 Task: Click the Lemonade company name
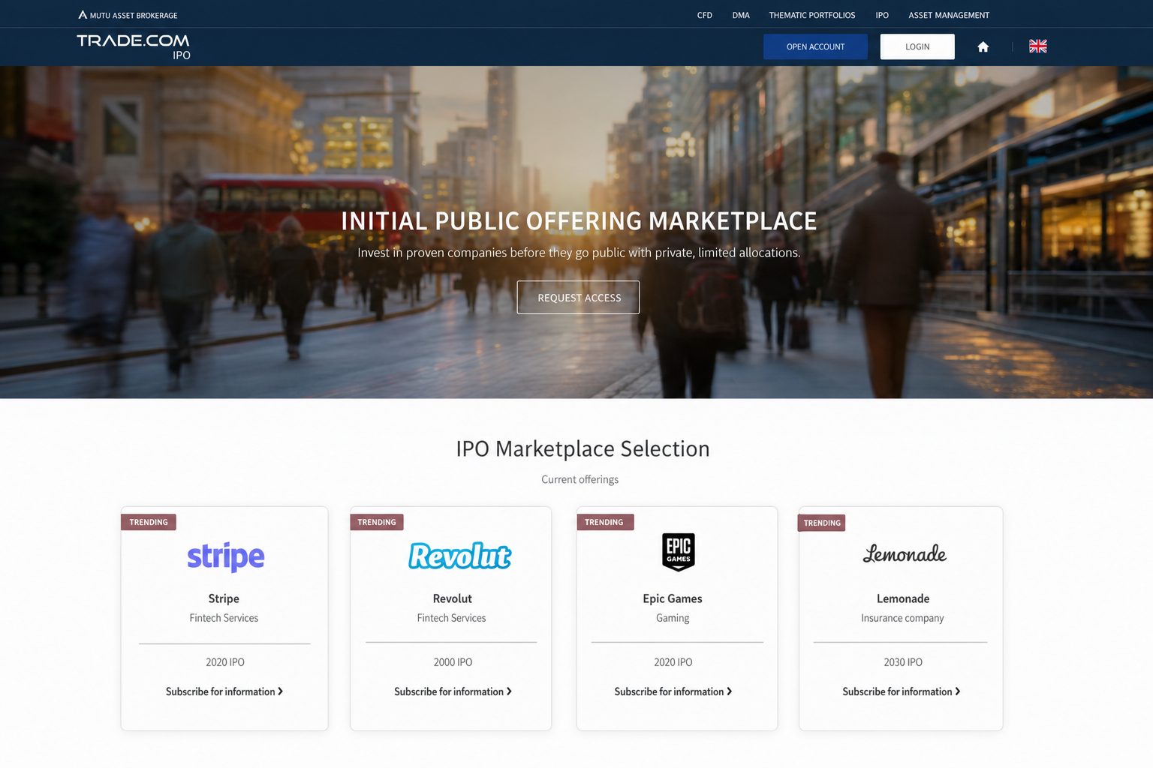[x=903, y=598]
